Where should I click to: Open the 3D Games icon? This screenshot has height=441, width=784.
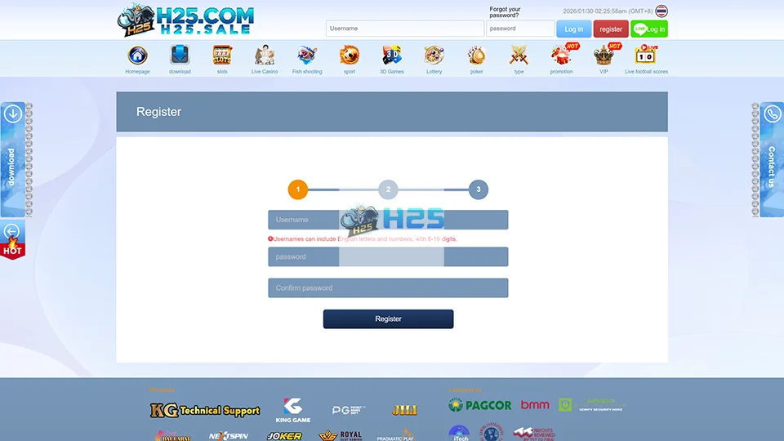click(392, 56)
